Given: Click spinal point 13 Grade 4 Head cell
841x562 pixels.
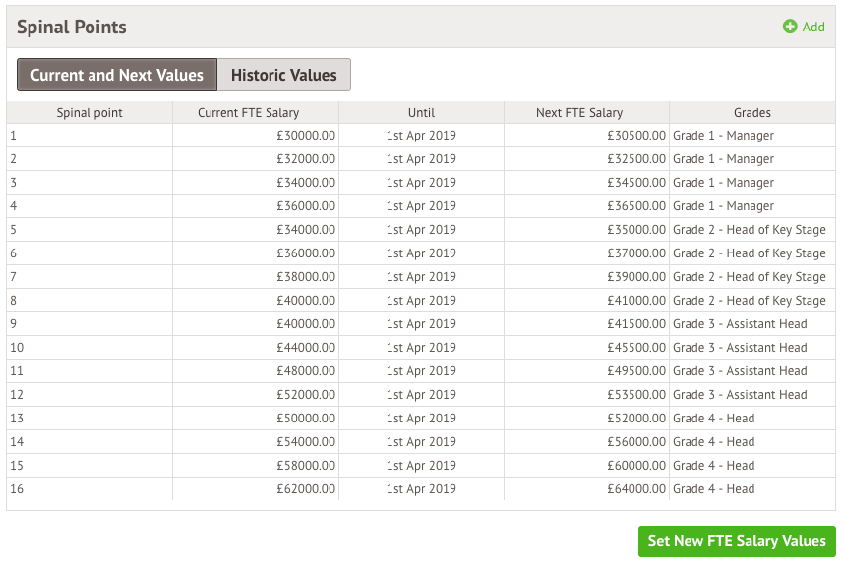Looking at the screenshot, I should tap(714, 419).
